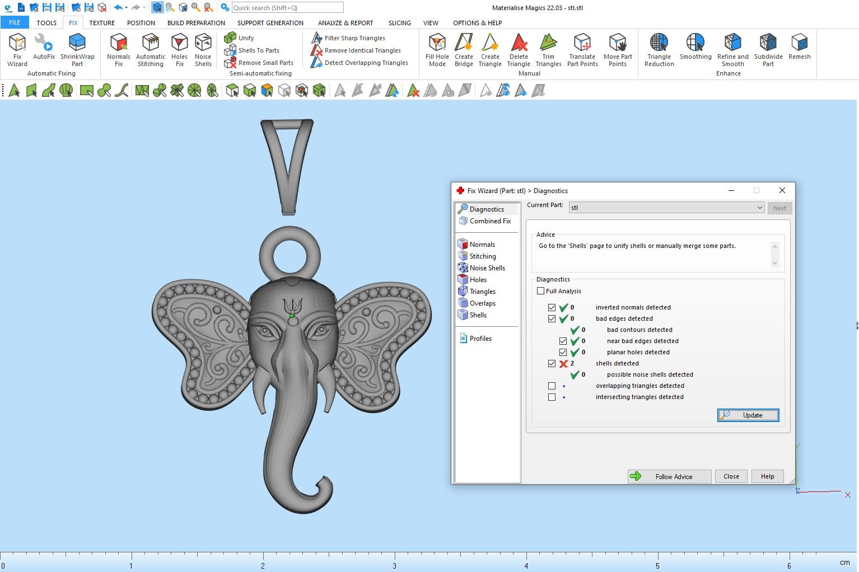Open the undo history dropdown arrow

tap(126, 8)
